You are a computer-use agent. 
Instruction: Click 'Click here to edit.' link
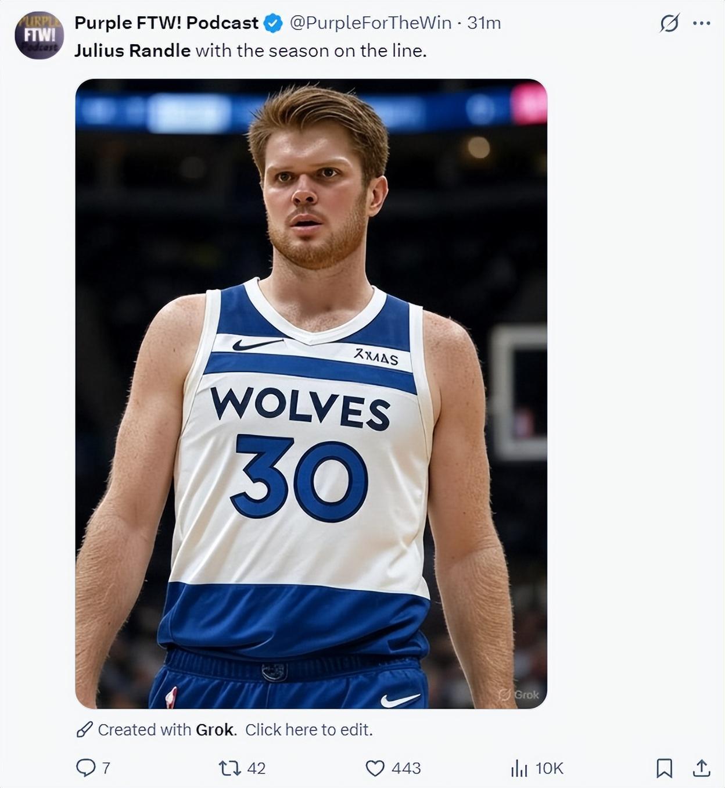pyautogui.click(x=308, y=729)
